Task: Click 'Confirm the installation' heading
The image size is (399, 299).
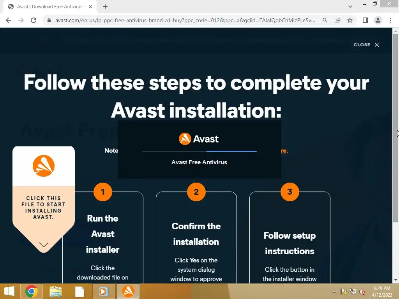Action: [196, 234]
